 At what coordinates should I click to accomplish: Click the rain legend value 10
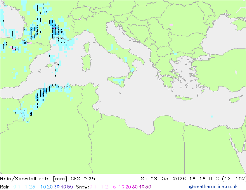(43, 187)
